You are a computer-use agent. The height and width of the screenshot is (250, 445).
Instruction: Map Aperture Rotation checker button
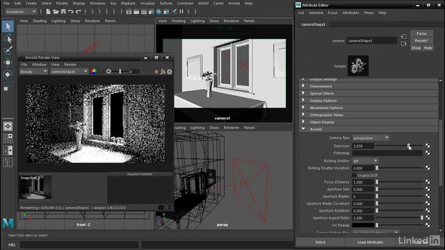pyautogui.click(x=428, y=210)
